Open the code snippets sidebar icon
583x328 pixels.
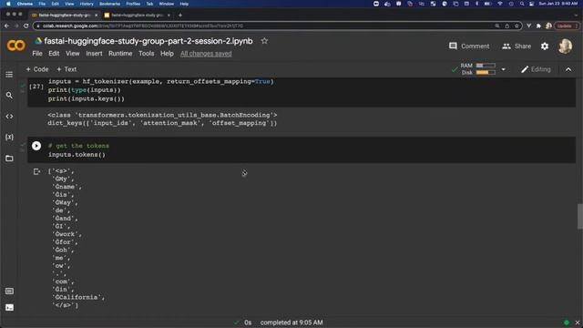coord(9,117)
